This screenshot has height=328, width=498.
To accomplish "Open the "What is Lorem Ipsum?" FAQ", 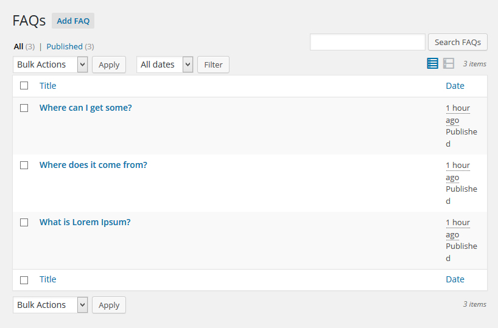I will [x=85, y=222].
